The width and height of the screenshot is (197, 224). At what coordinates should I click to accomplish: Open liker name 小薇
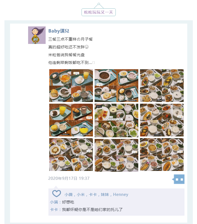click(68, 195)
